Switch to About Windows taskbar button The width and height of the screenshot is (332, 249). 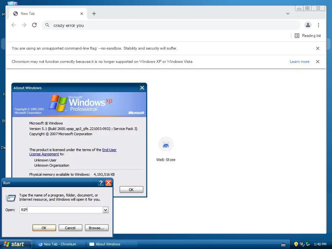(112, 244)
